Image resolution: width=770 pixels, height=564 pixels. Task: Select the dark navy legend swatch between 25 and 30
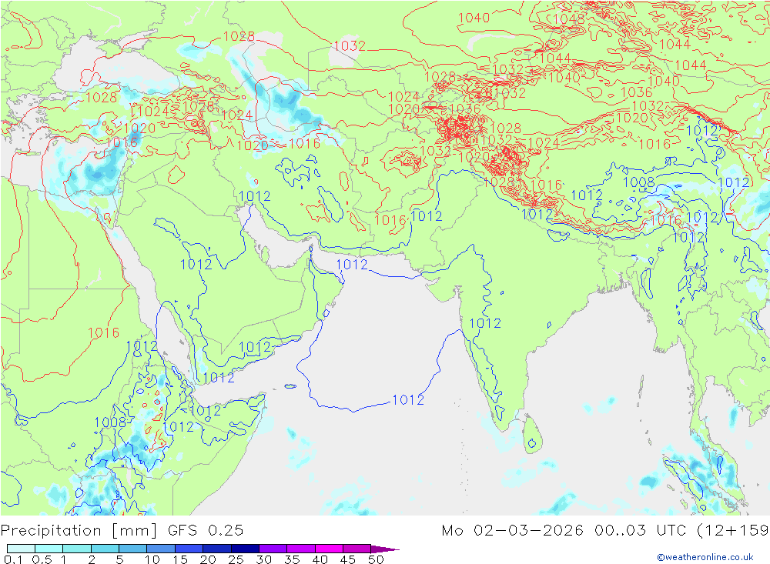[245, 549]
